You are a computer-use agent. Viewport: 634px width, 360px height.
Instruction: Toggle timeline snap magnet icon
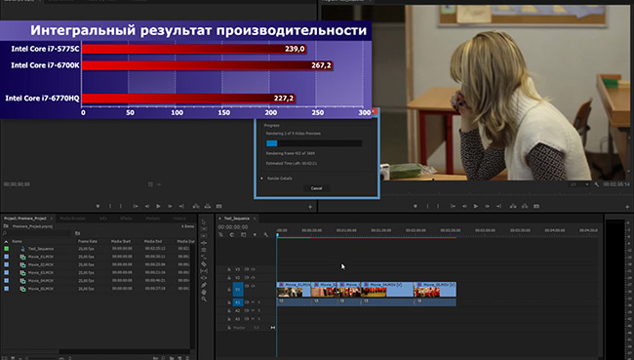click(x=232, y=234)
